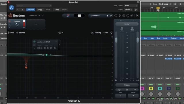The image size is (184, 104).
Task: Click the phase invert icon
Action: [127, 90]
